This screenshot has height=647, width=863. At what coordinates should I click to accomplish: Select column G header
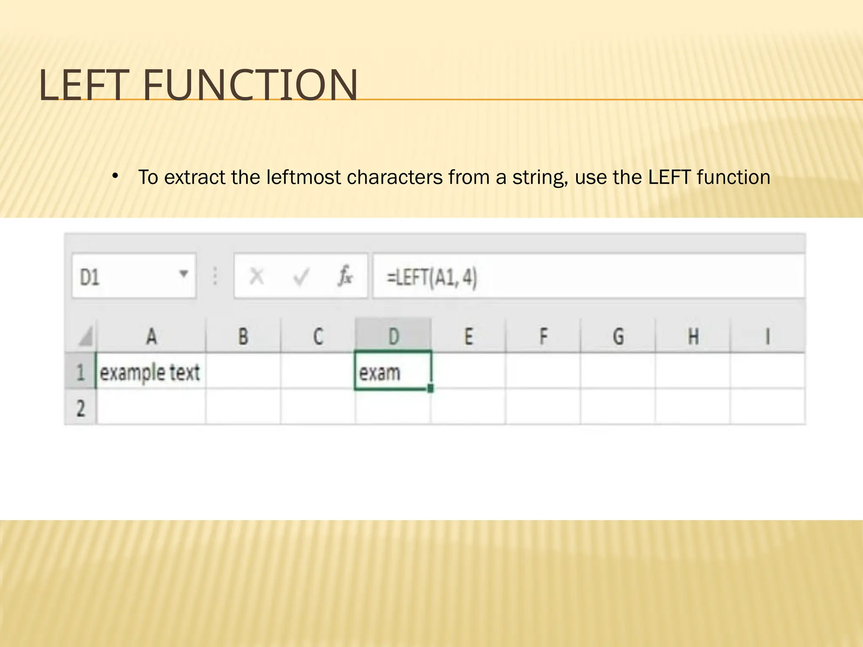tap(618, 336)
